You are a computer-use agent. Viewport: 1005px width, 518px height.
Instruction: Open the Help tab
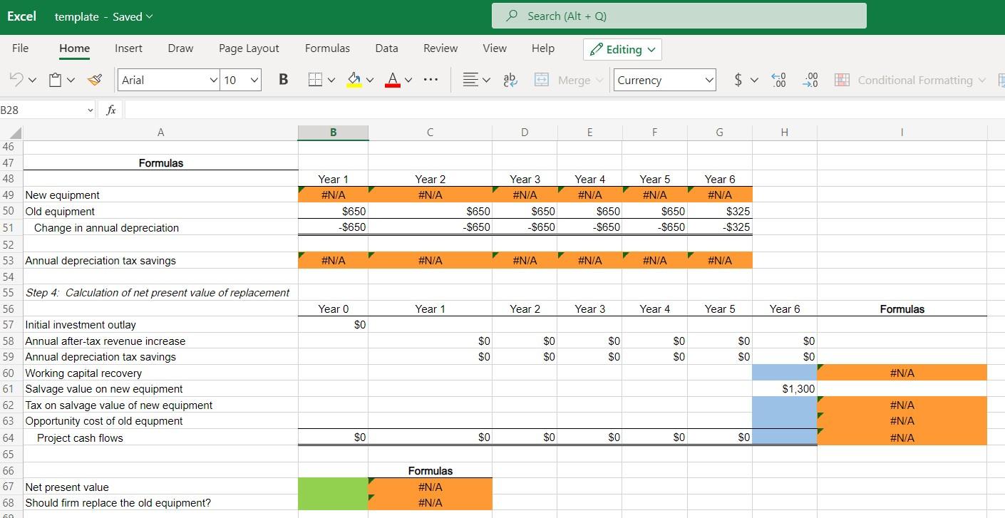point(542,48)
